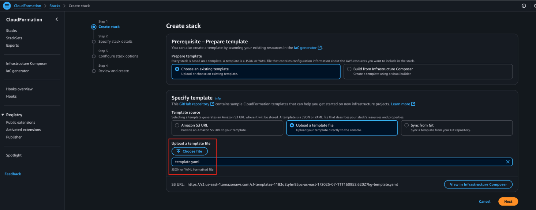Go to Stacks breadcrumb
The image size is (536, 210).
55,6
